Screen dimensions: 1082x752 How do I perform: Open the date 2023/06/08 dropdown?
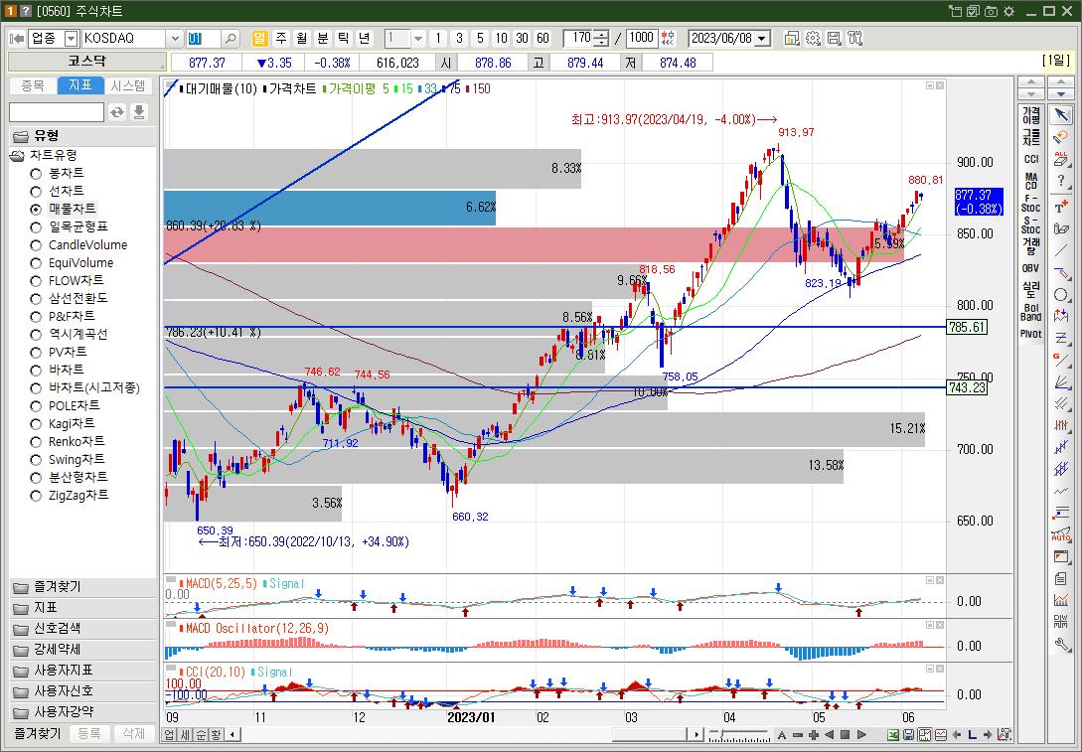(762, 39)
